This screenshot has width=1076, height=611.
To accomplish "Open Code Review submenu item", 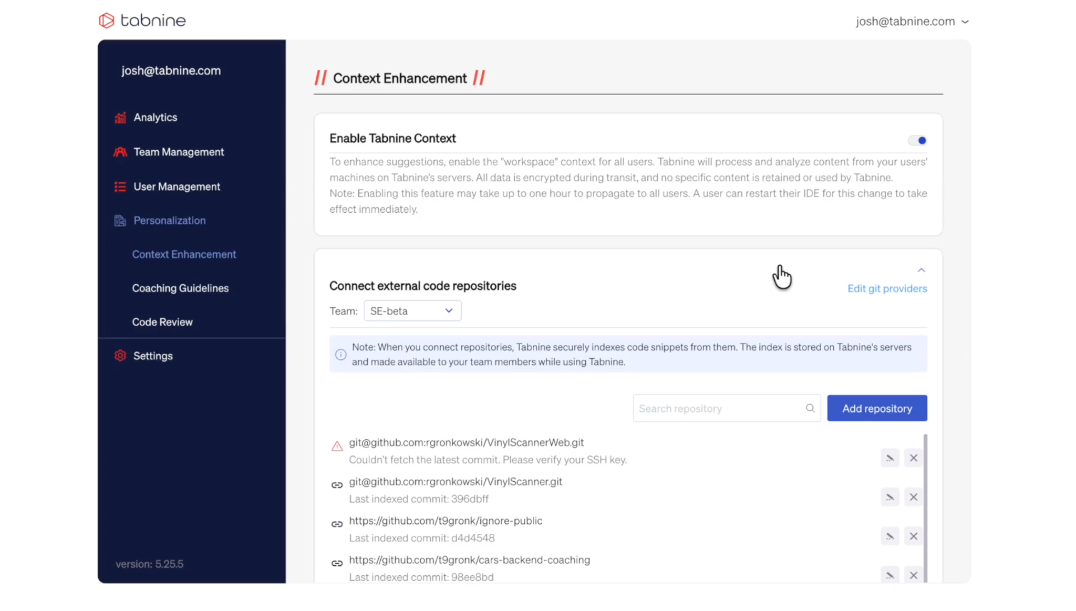I will click(162, 322).
